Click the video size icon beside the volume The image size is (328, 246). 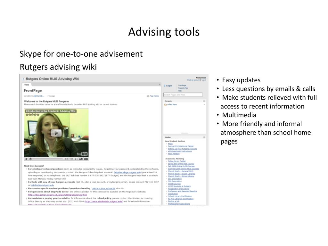click(81, 159)
